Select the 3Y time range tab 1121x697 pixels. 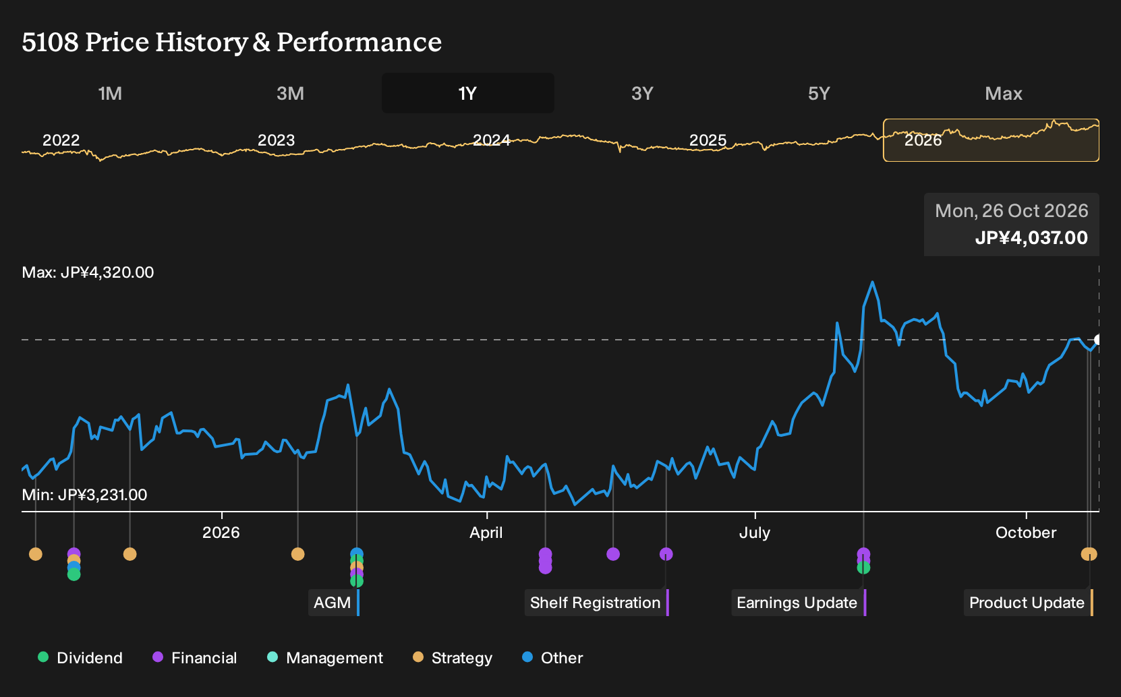[x=642, y=93]
